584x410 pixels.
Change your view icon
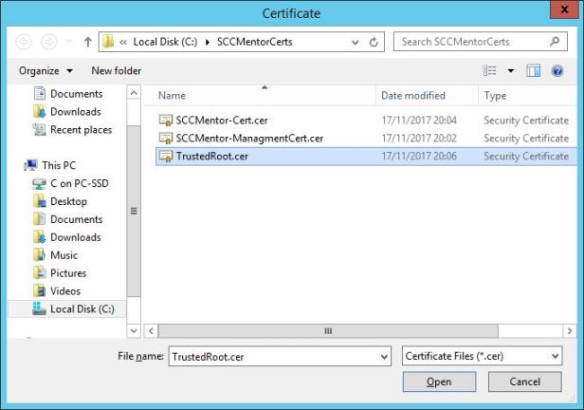tap(489, 70)
